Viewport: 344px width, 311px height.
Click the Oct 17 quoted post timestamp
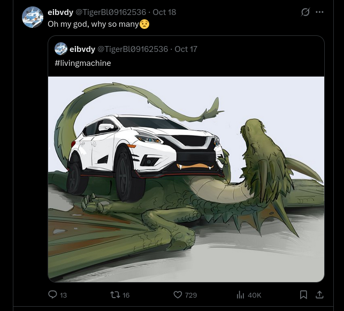(186, 49)
